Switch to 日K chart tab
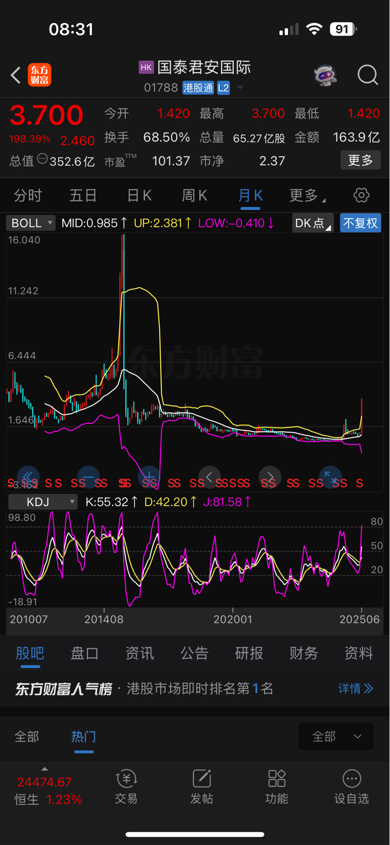Image resolution: width=390 pixels, height=845 pixels. (x=139, y=195)
